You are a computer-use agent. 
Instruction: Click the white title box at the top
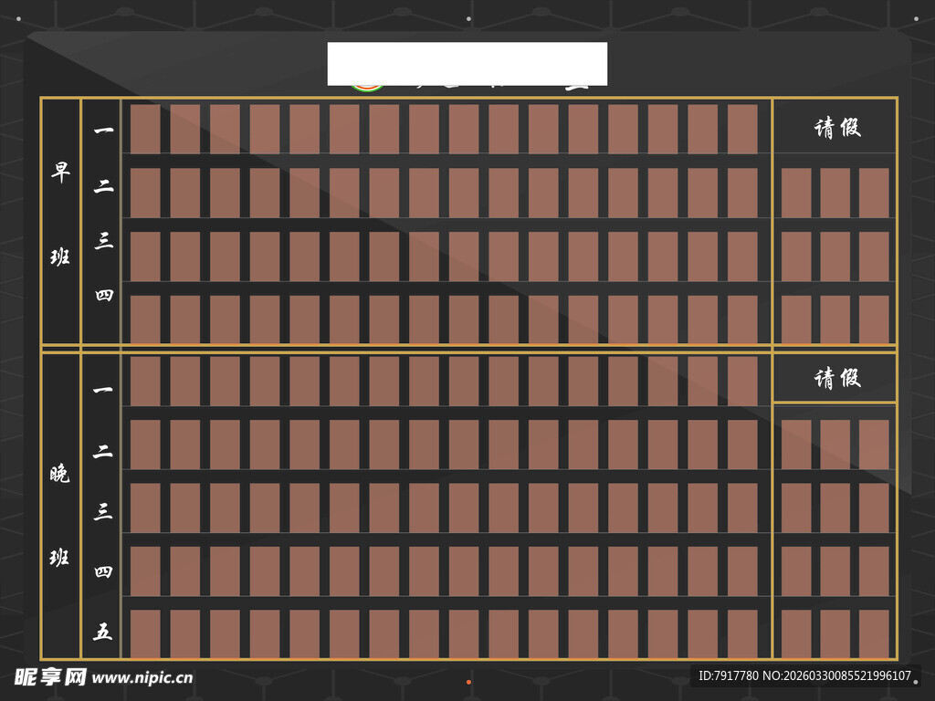(467, 64)
